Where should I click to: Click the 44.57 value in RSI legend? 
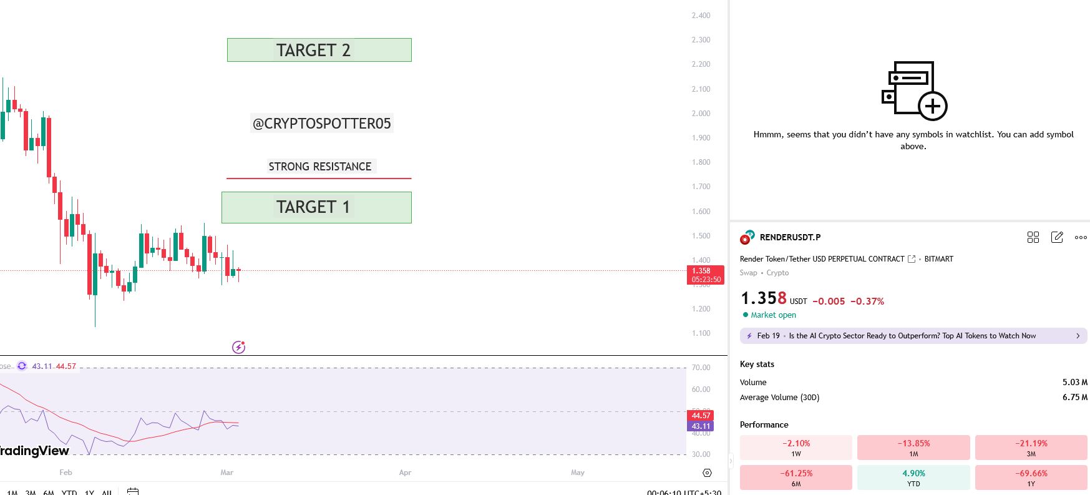[x=66, y=366]
